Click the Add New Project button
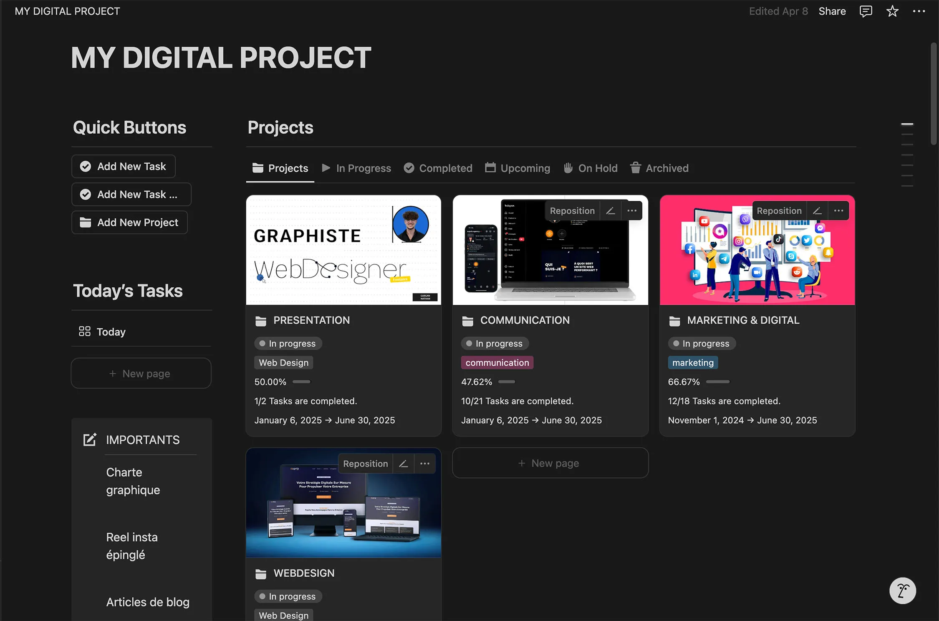Viewport: 939px width, 621px height. (130, 223)
